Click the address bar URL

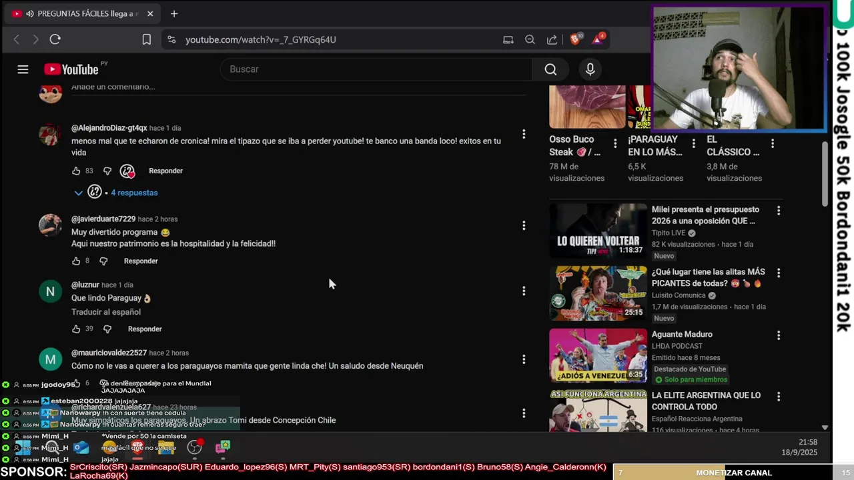[261, 39]
